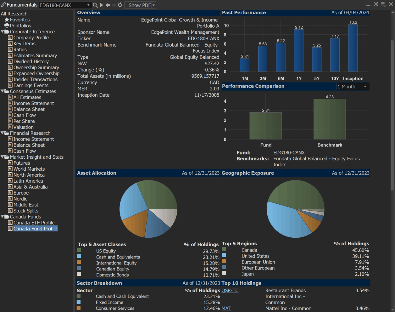Viewport: 395px width, 312px height.
Task: Open the panel options menu icon
Action: 383,4
